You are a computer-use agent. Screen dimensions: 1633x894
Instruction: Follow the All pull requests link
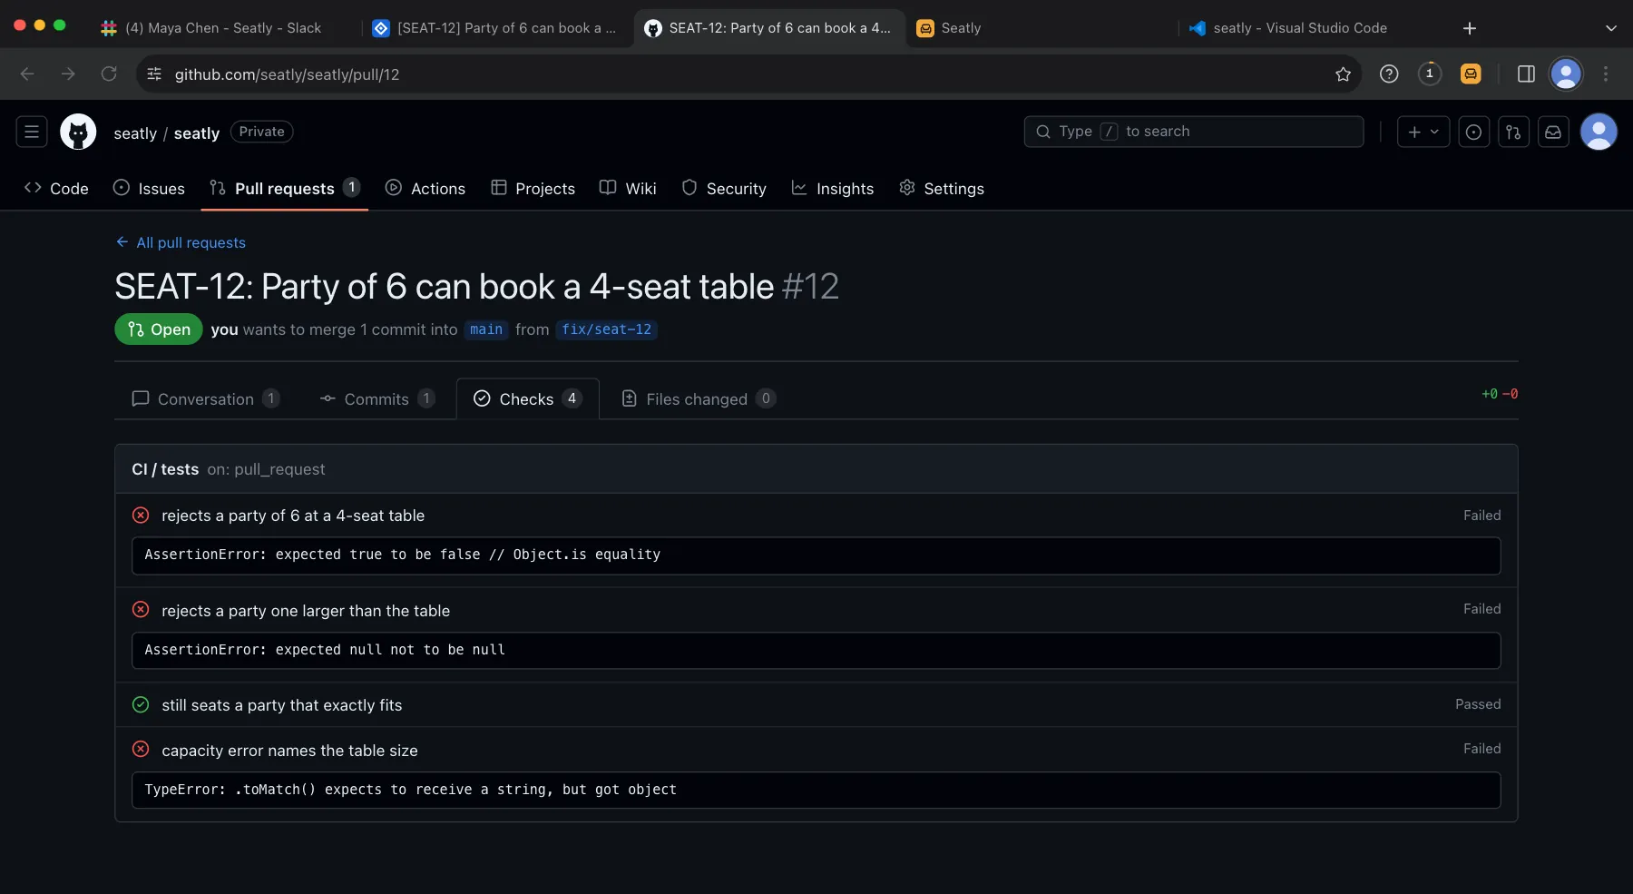[x=181, y=242]
